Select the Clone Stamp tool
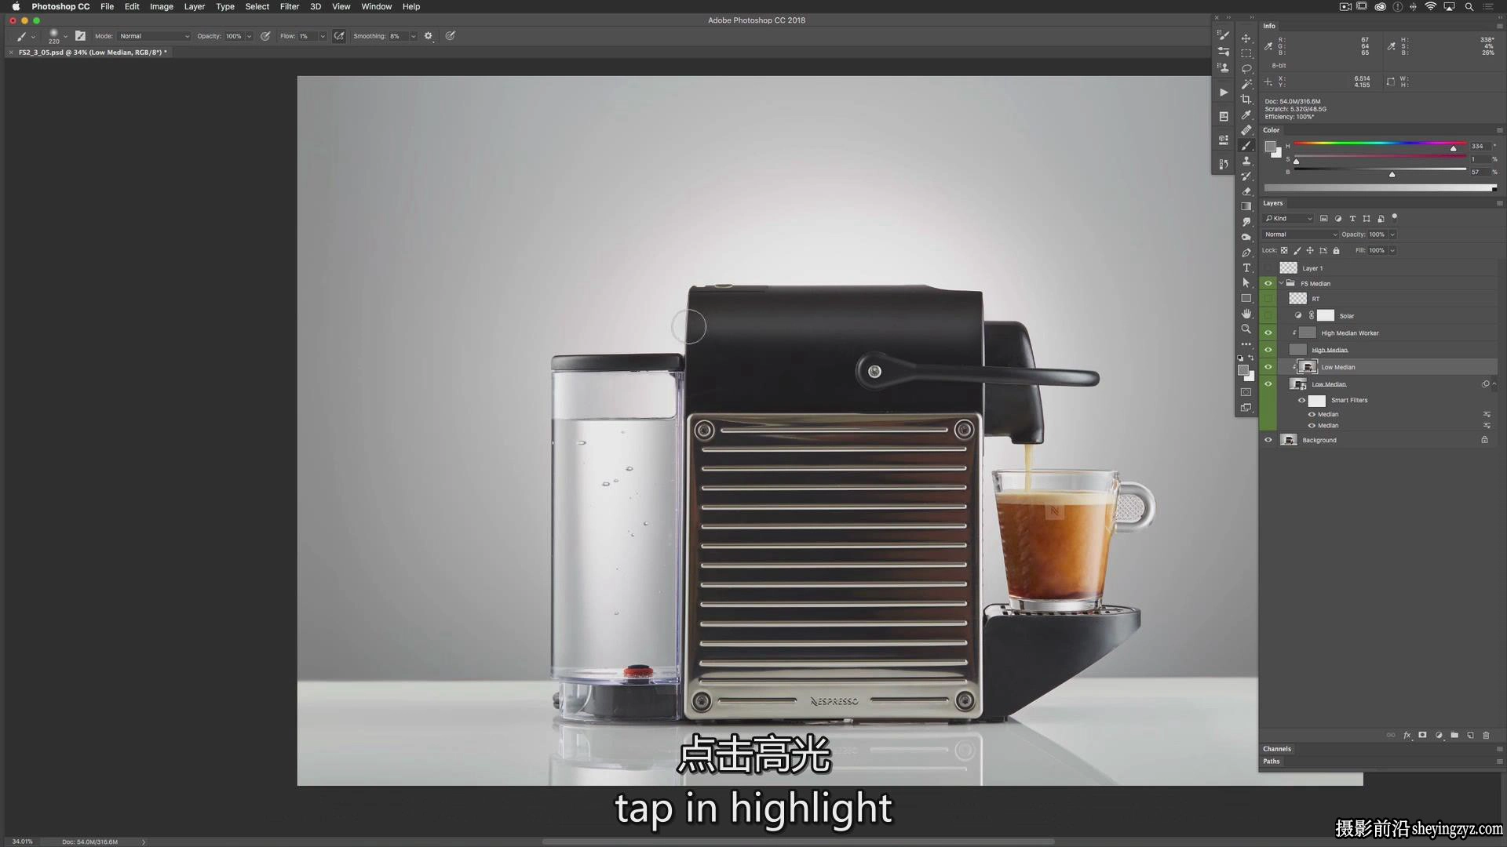This screenshot has width=1507, height=847. click(x=1246, y=161)
